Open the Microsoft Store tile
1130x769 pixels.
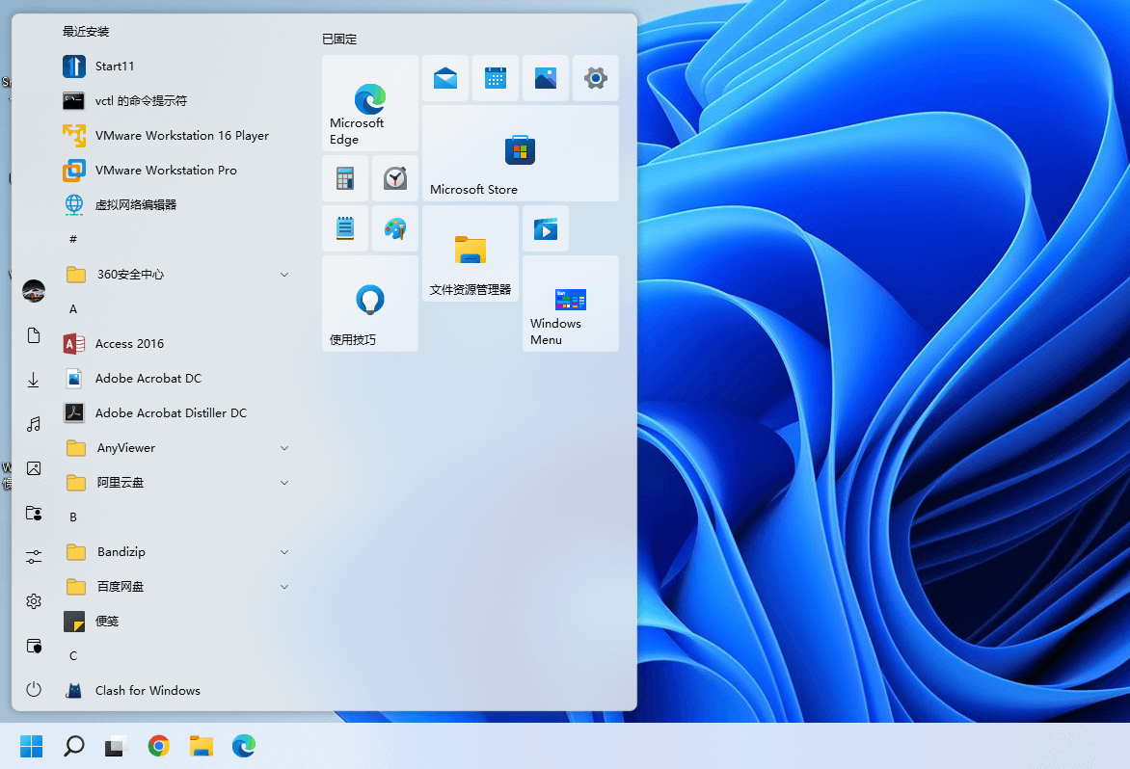tap(520, 152)
